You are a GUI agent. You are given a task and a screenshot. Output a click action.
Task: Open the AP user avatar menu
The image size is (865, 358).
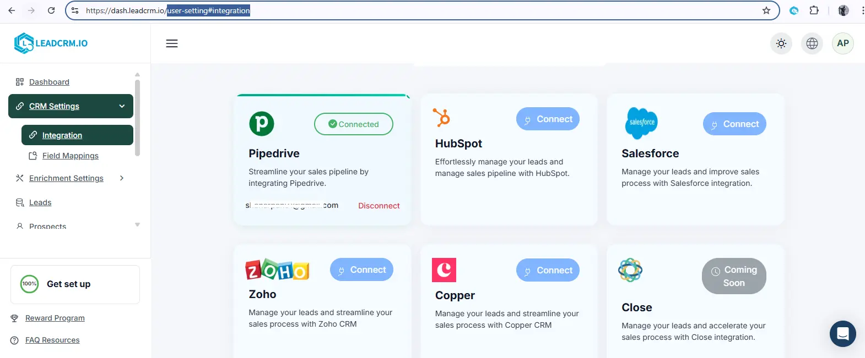pyautogui.click(x=843, y=43)
